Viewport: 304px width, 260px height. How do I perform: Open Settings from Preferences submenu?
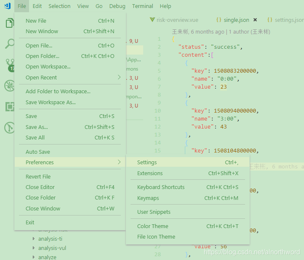tap(188, 162)
